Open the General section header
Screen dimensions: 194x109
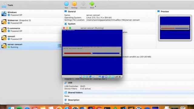pos(72,12)
